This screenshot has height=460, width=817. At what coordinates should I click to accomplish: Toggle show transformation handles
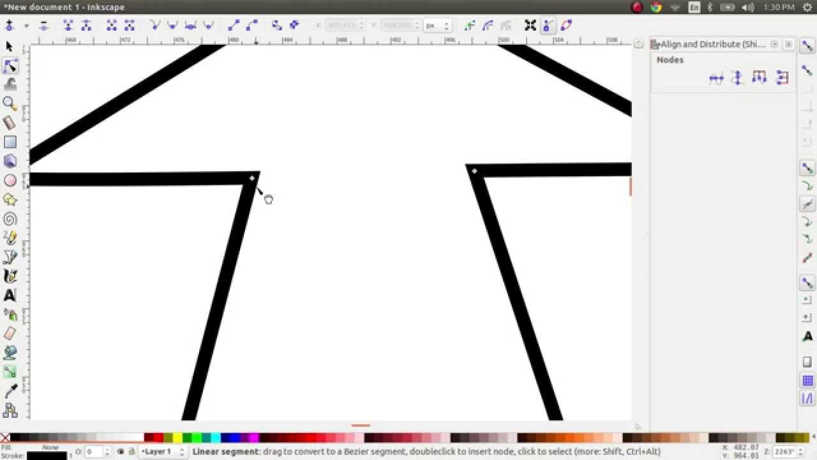pos(530,26)
